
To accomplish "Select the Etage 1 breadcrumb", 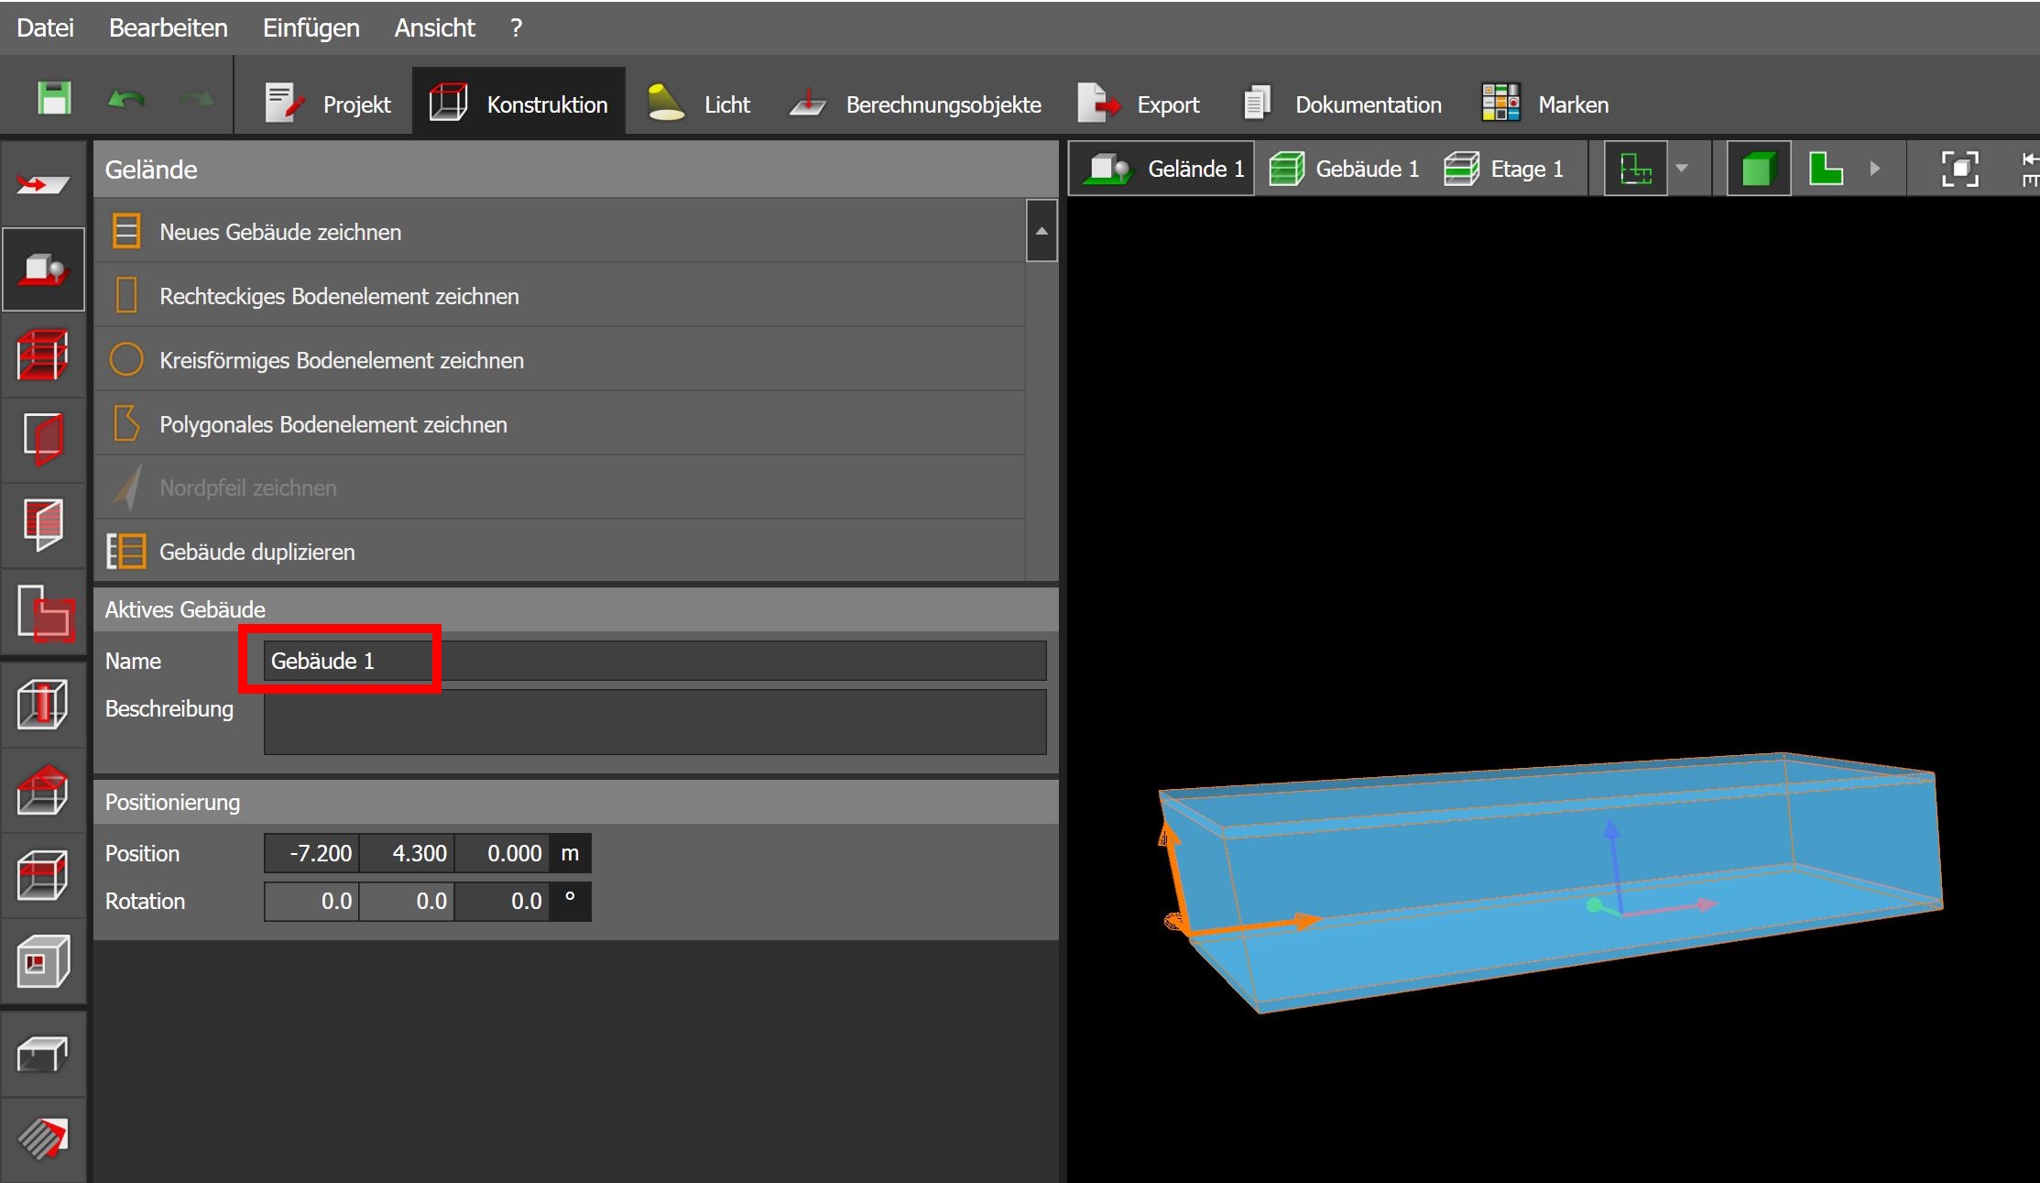I will point(1504,169).
